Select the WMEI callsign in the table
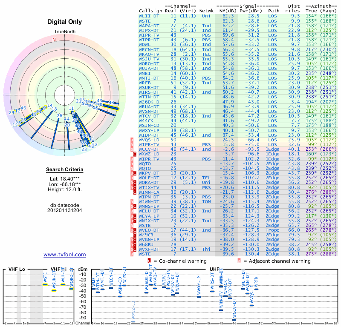This screenshot has width=341, height=327. [144, 73]
